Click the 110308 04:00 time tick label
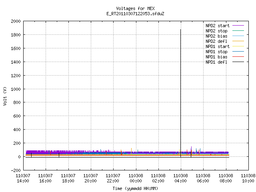 click(x=180, y=178)
